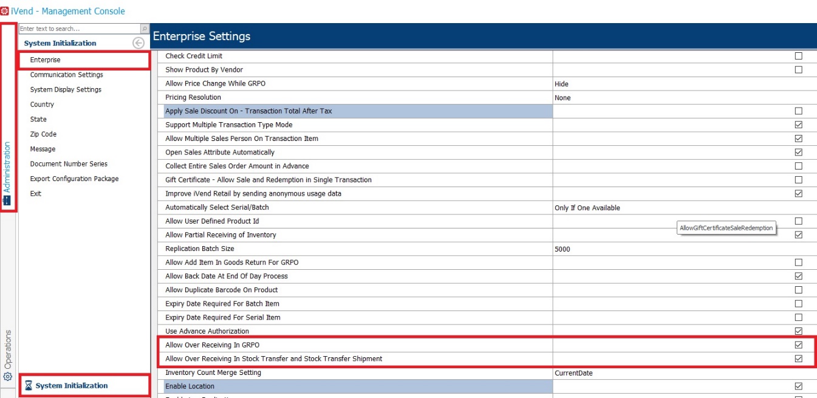This screenshot has height=398, width=817.
Task: Toggle Expiry Date Required For Batch Item
Action: coord(798,304)
